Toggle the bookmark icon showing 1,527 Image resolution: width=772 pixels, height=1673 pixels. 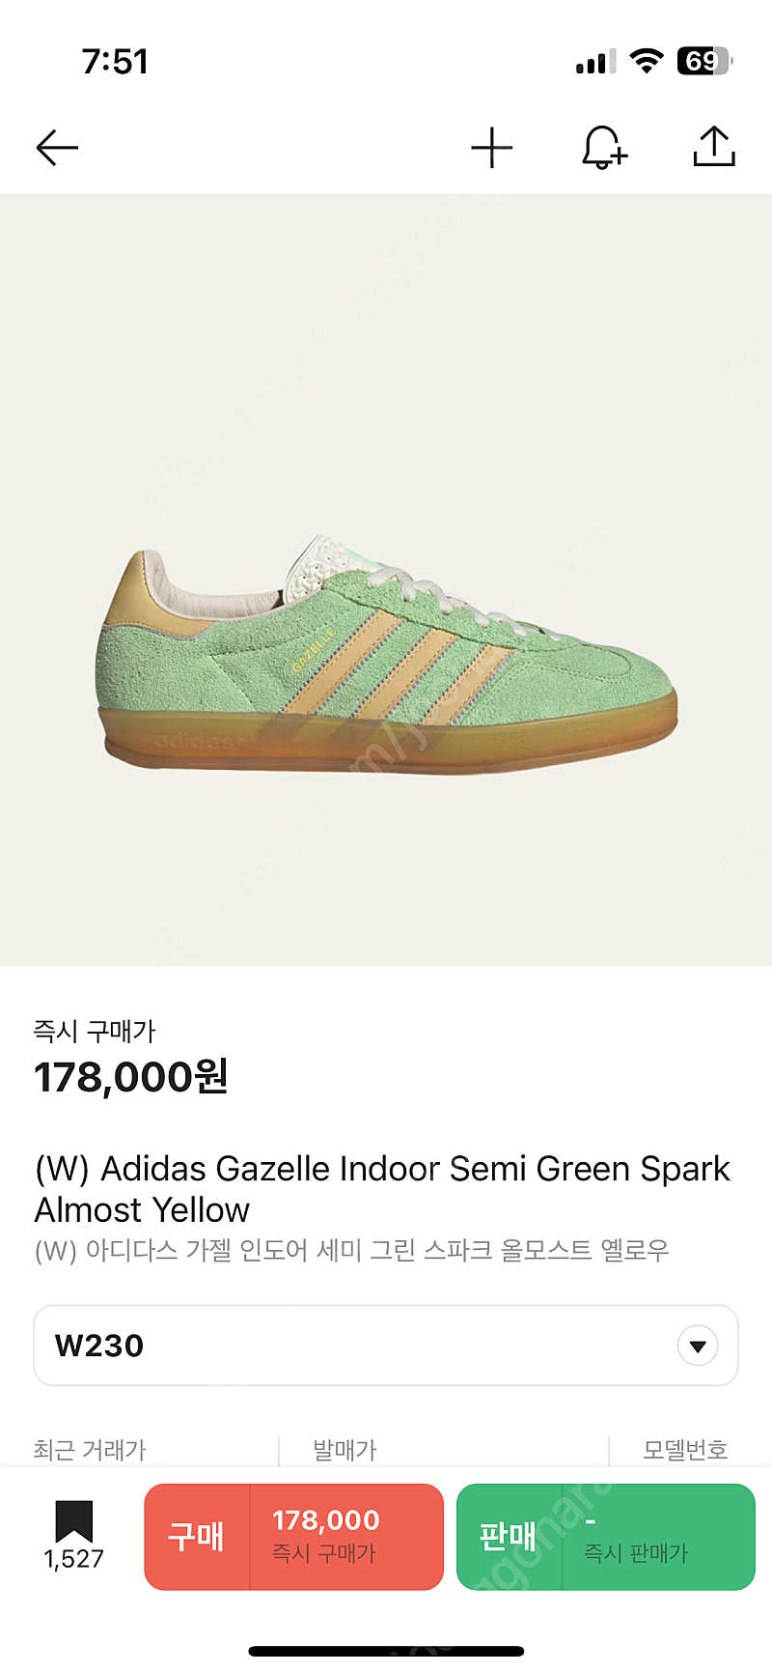coord(73,1535)
